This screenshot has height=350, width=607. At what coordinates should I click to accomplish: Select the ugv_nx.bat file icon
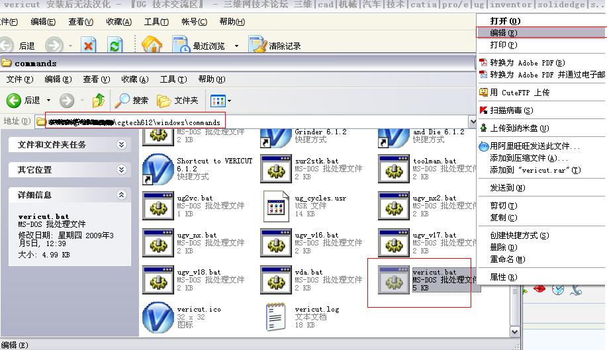tap(158, 243)
